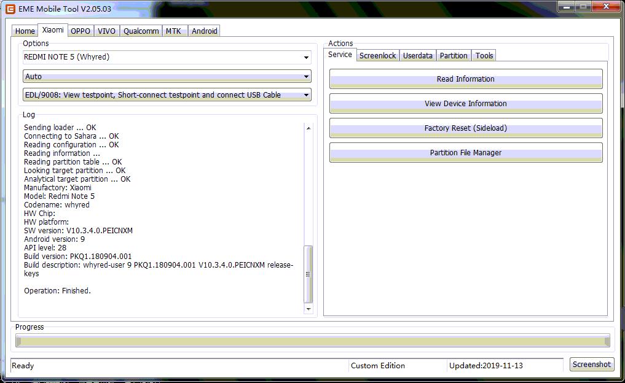Click the 'Analytical target partition ... OK' line
Image resolution: width=625 pixels, height=383 pixels.
[77, 179]
